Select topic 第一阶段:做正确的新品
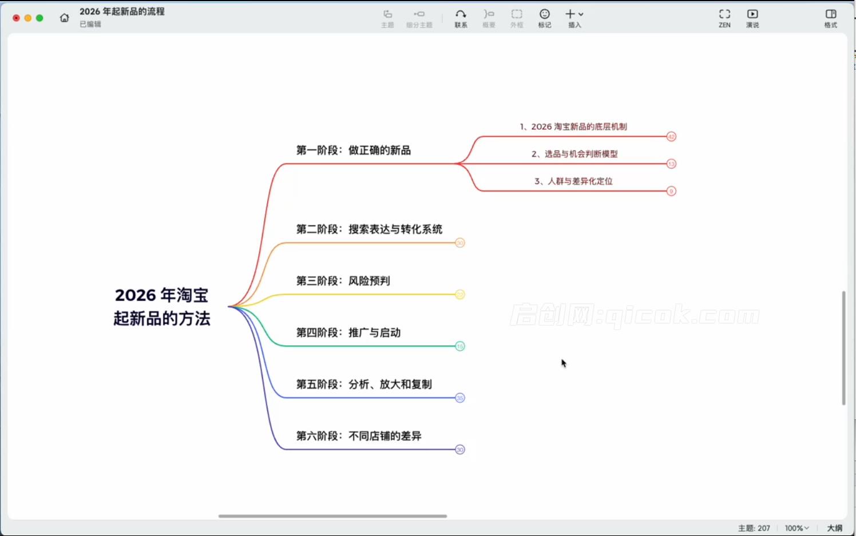 (354, 150)
